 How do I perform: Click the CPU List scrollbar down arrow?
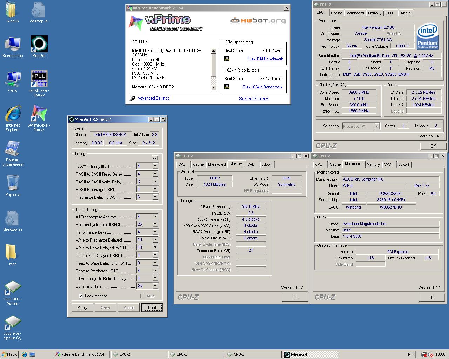(213, 88)
